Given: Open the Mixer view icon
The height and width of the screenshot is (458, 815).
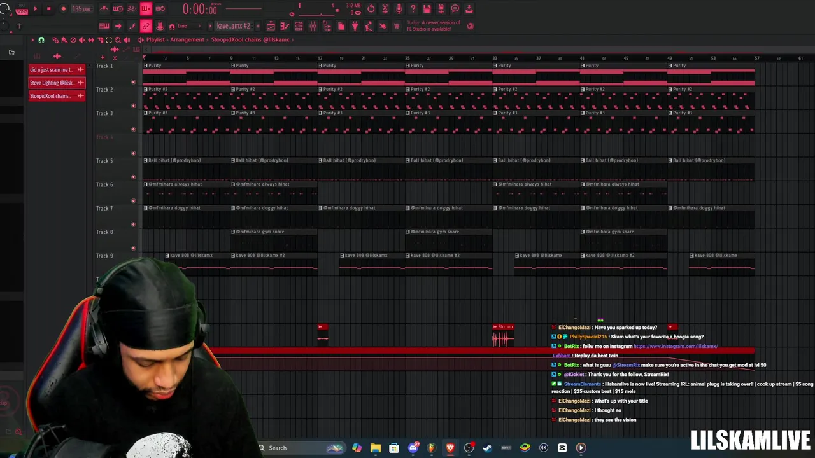Looking at the screenshot, I should coord(313,26).
